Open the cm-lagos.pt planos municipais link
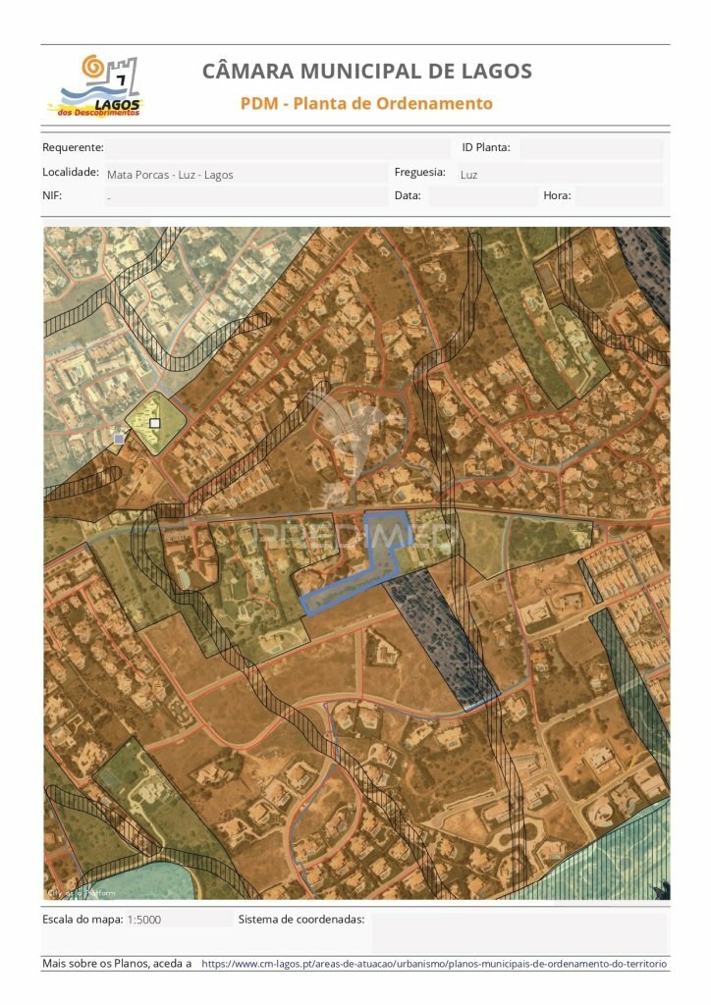Screen dimensions: 711x1005 [434, 965]
